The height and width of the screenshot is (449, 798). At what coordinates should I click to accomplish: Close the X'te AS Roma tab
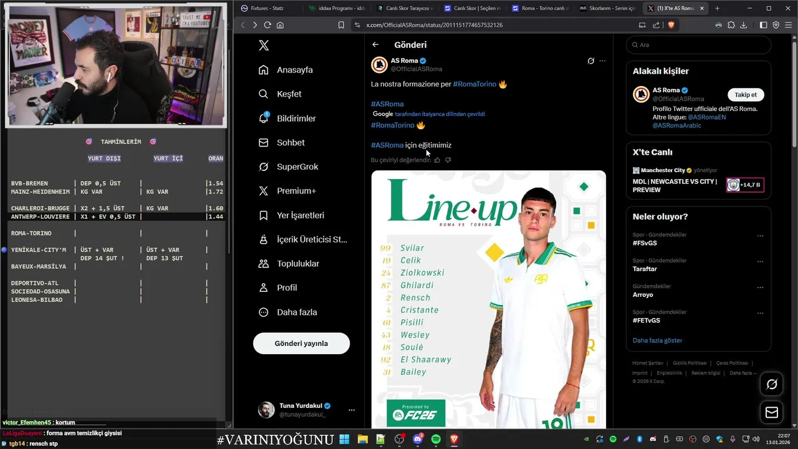coord(702,8)
